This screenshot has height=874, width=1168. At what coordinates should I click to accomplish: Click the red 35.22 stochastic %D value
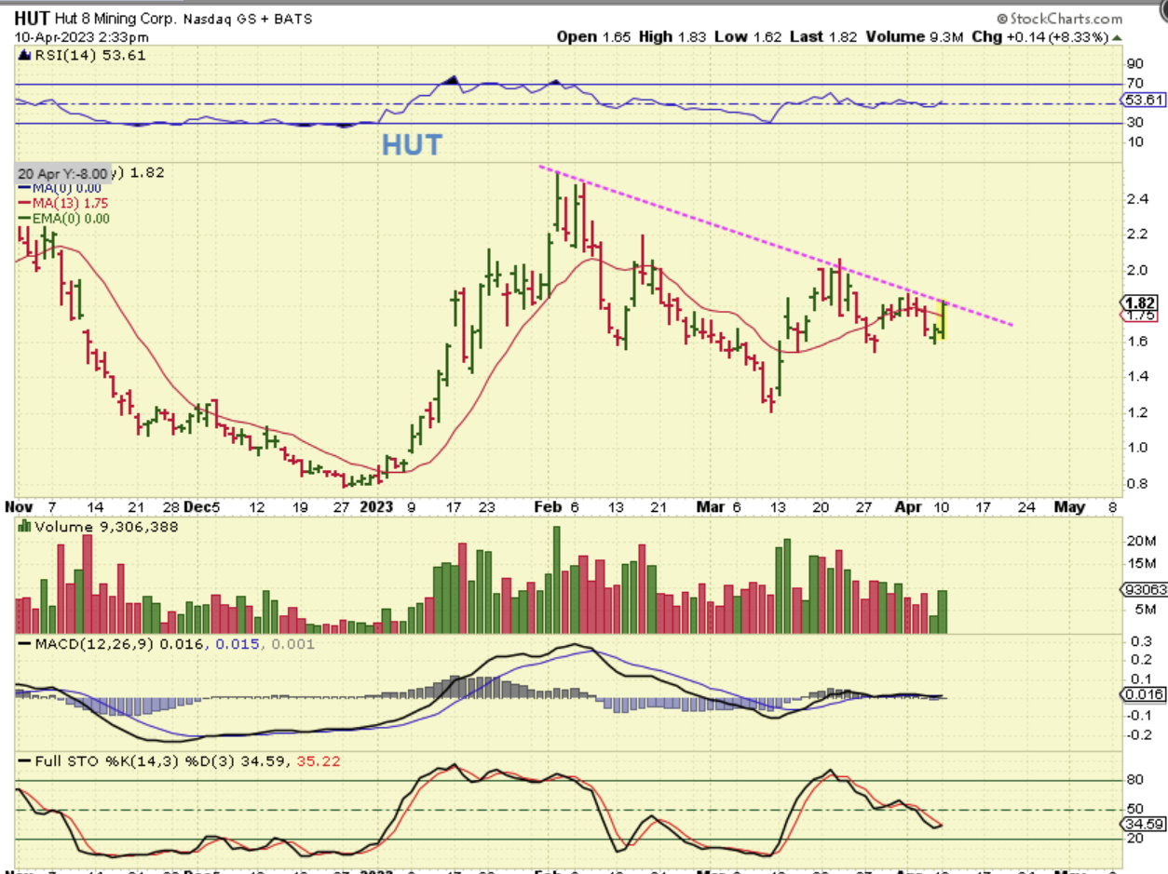pos(319,760)
